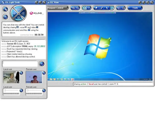
Task: Click the exit session icon below wrench
Action: point(5,17)
